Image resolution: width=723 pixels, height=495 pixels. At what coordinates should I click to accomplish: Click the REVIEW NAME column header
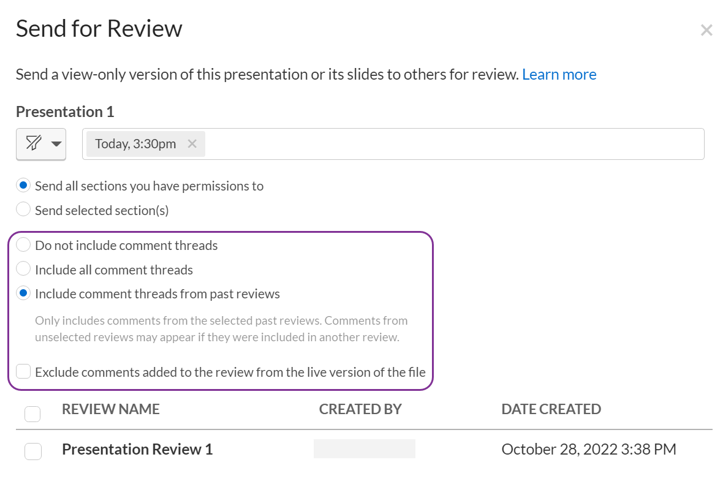[110, 409]
